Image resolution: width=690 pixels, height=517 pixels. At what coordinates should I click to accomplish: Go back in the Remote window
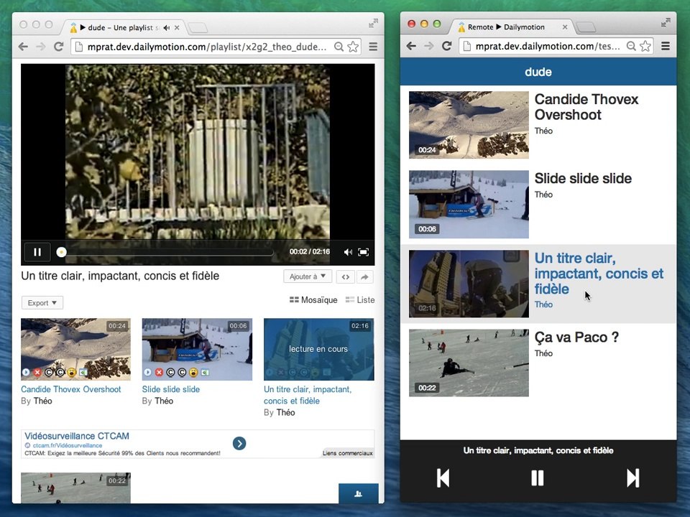click(411, 46)
